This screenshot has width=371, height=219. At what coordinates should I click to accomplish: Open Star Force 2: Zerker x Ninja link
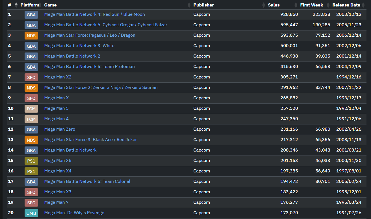pyautogui.click(x=101, y=87)
